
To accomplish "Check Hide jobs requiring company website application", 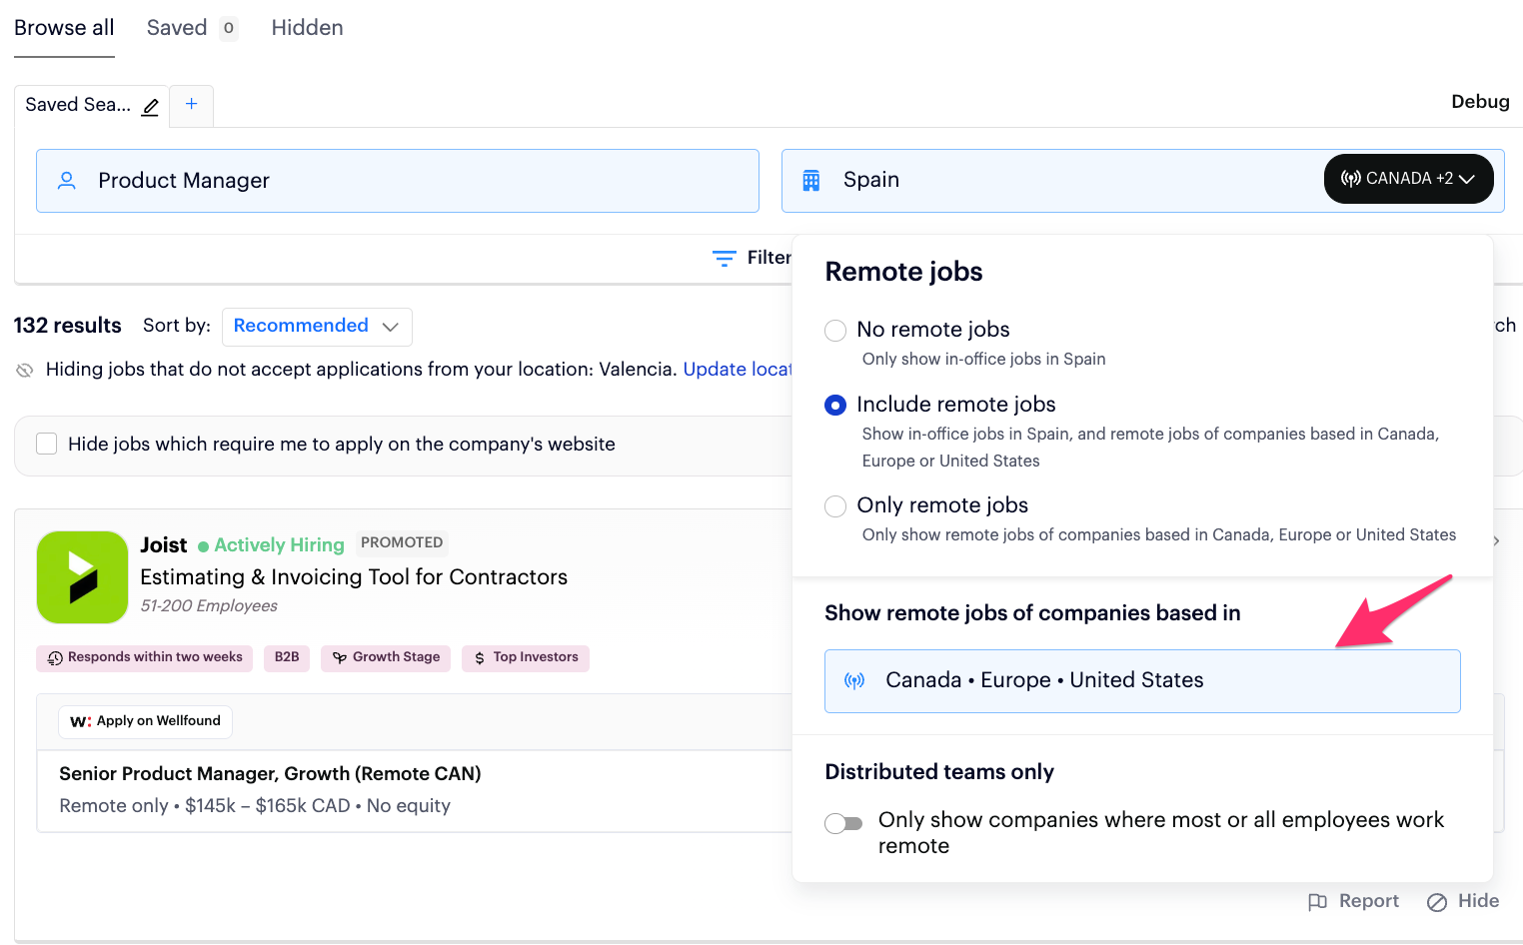I will tap(47, 444).
